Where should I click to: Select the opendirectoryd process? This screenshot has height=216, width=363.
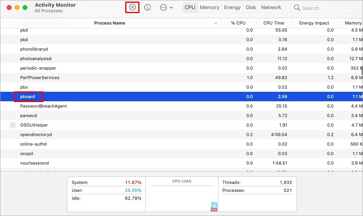(x=36, y=135)
